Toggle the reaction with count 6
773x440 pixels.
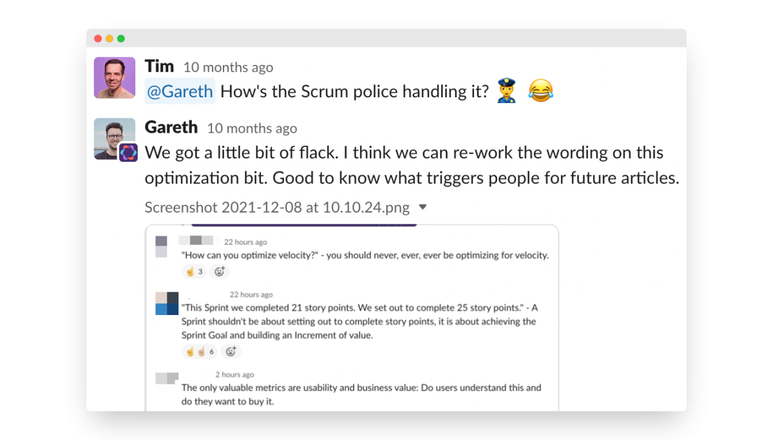click(x=200, y=352)
